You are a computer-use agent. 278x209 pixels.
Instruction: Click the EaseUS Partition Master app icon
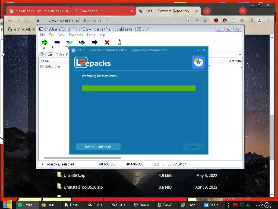point(198,62)
